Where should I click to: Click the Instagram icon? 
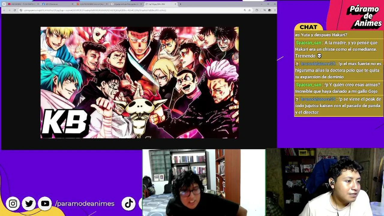(x=13, y=204)
